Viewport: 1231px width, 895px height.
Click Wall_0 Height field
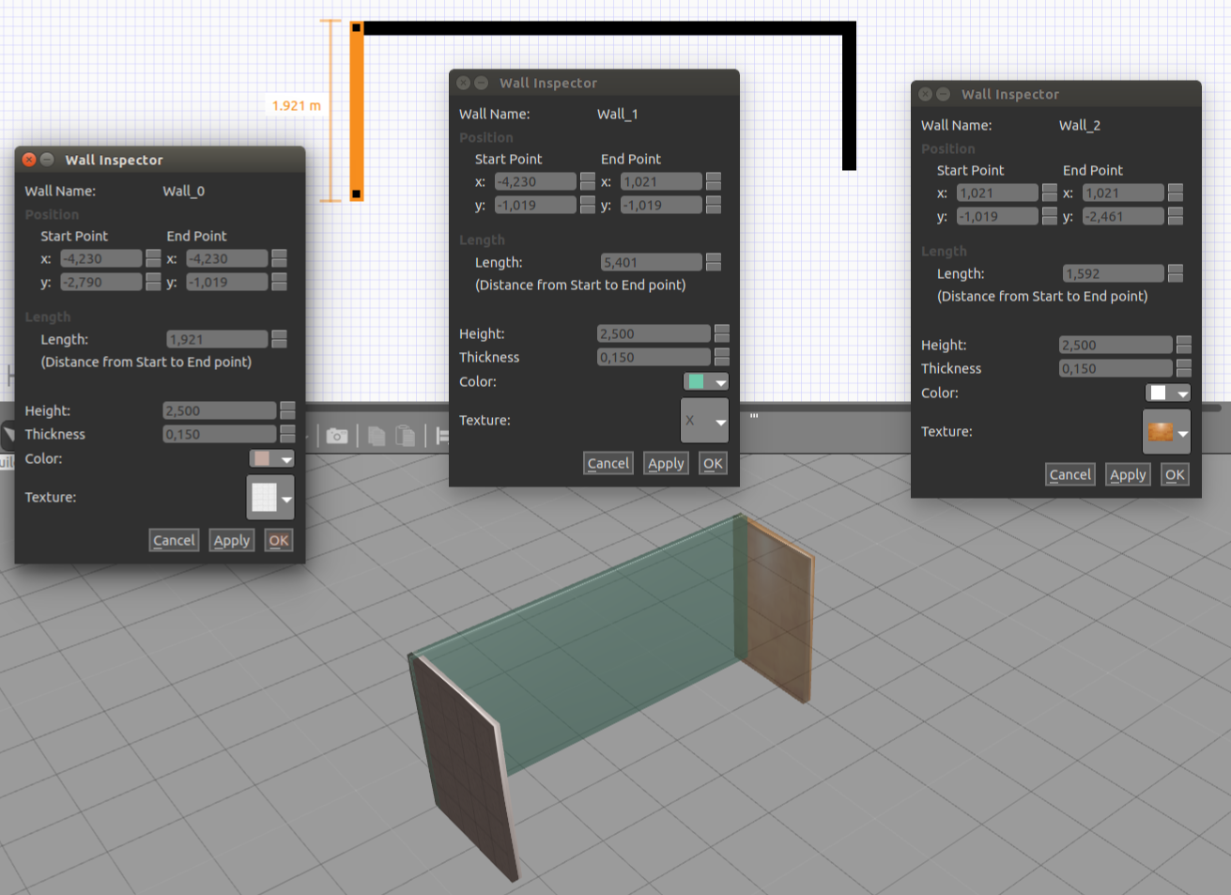point(220,410)
